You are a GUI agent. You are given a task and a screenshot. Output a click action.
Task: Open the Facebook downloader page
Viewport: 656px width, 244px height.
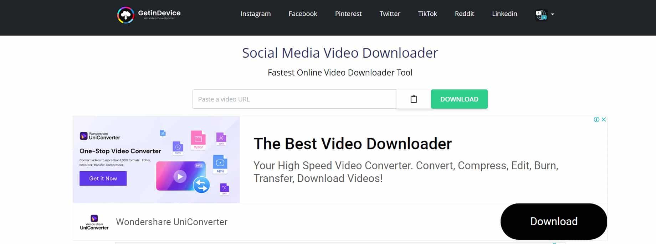303,14
